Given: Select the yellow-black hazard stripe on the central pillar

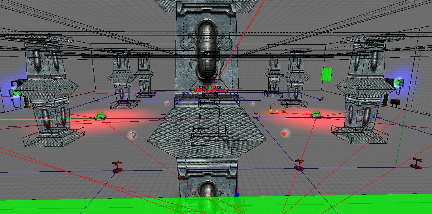Looking at the screenshot, I should coord(207,163).
